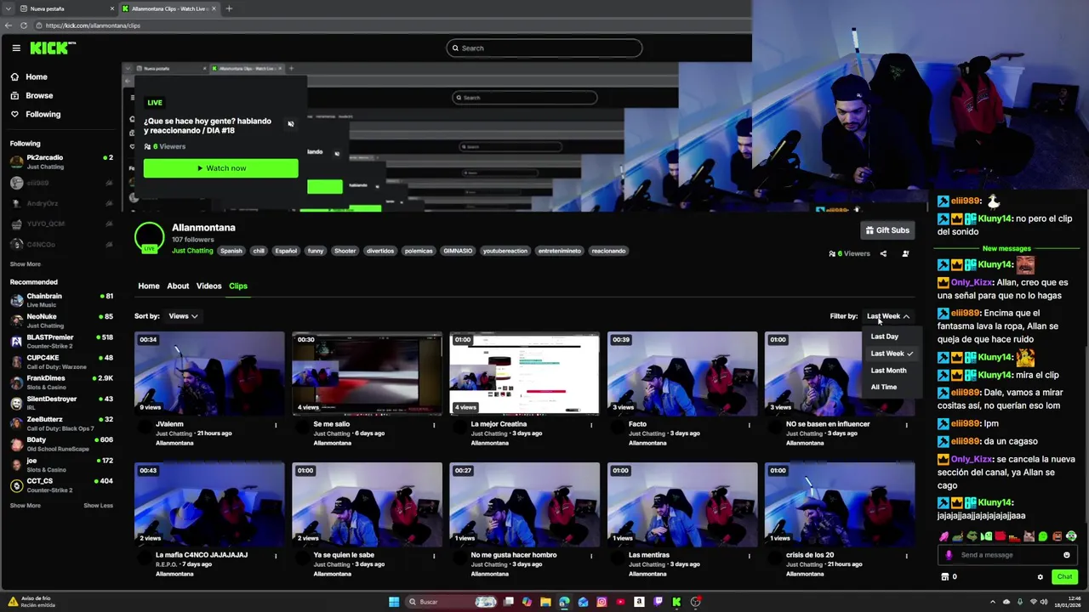Screen dimensions: 1089x612
Task: Open the Windows Start menu
Action: coord(394,602)
